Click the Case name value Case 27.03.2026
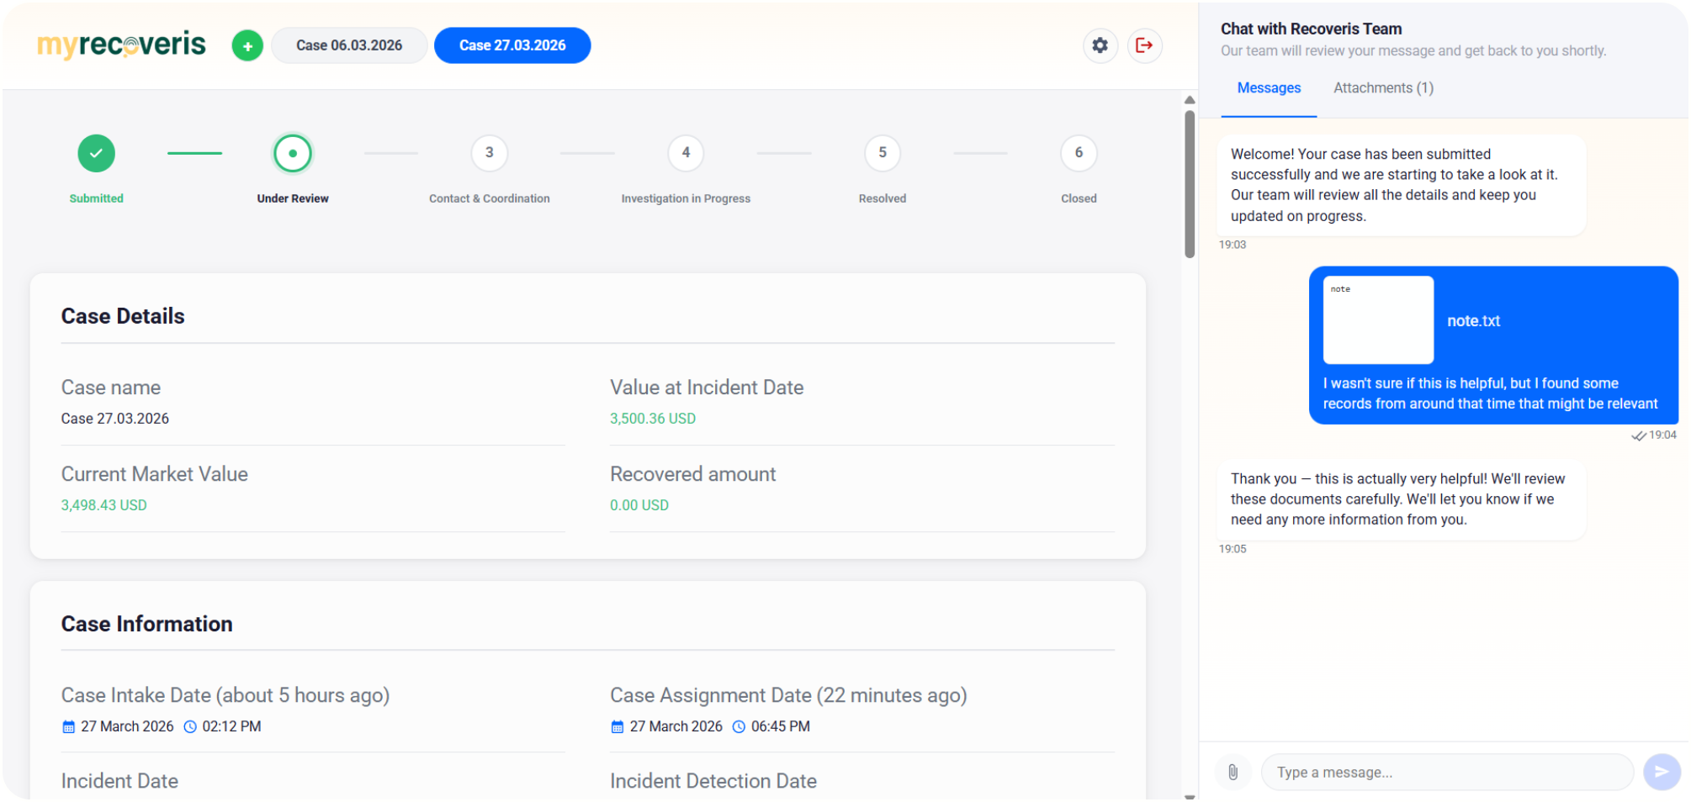 click(114, 419)
